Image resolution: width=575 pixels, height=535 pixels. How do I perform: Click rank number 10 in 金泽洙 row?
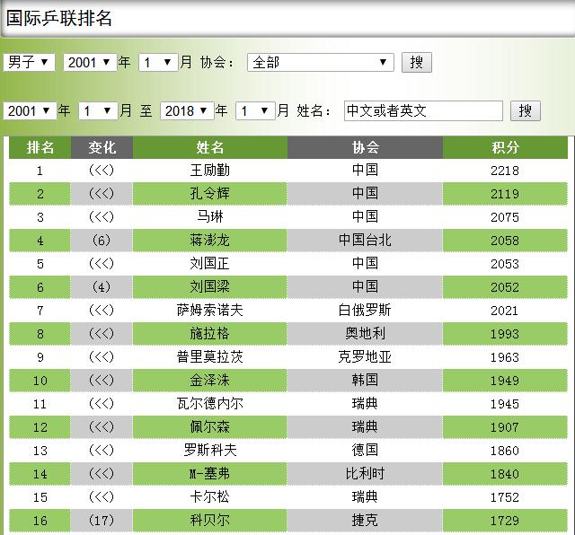(x=40, y=381)
